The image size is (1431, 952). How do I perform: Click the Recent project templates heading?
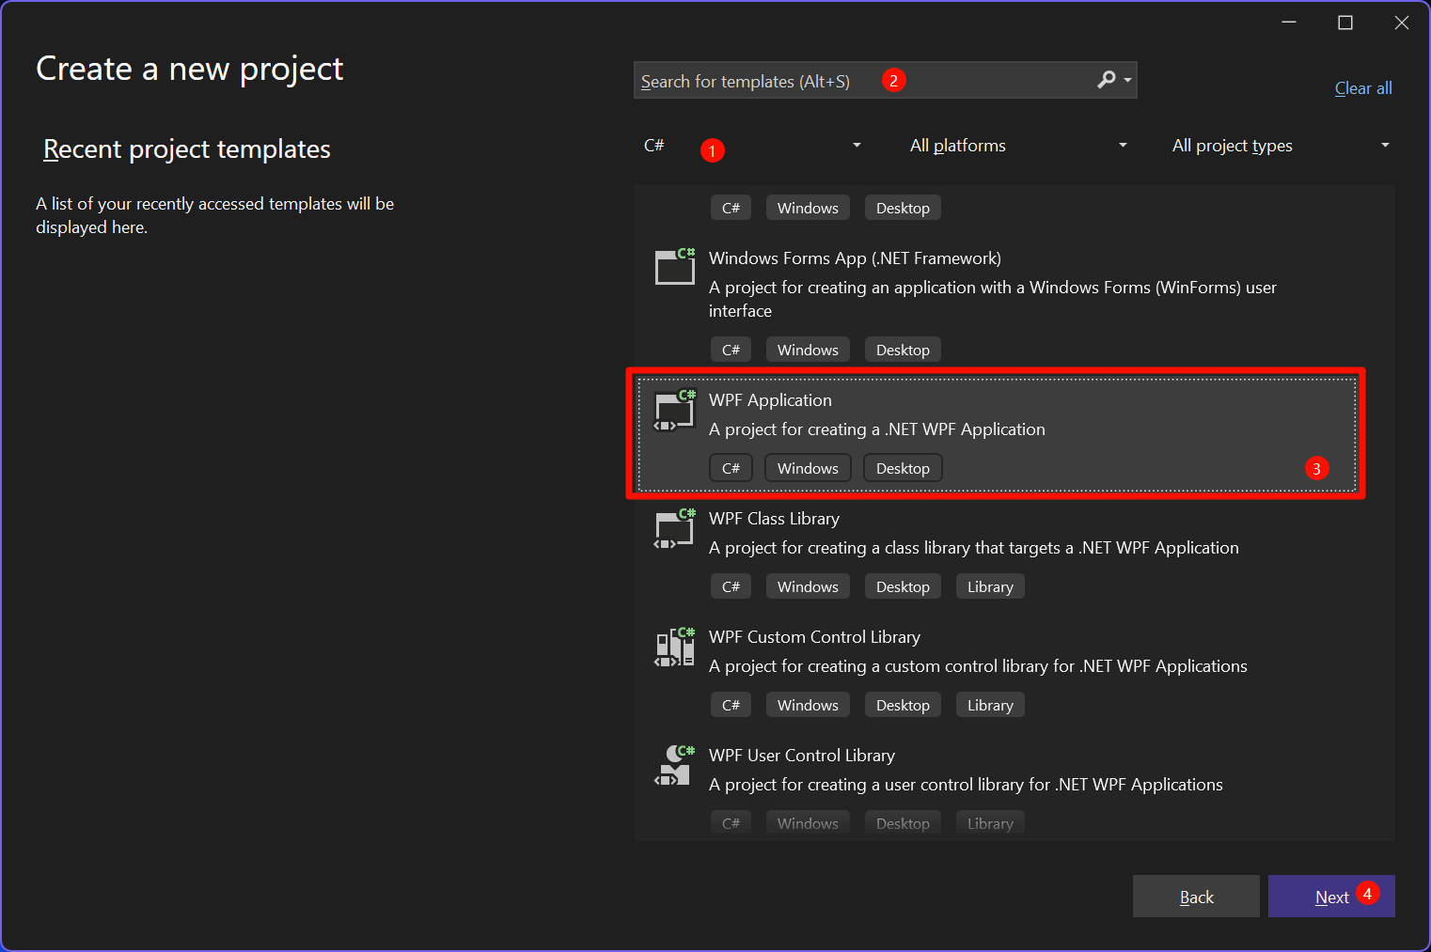click(x=187, y=149)
